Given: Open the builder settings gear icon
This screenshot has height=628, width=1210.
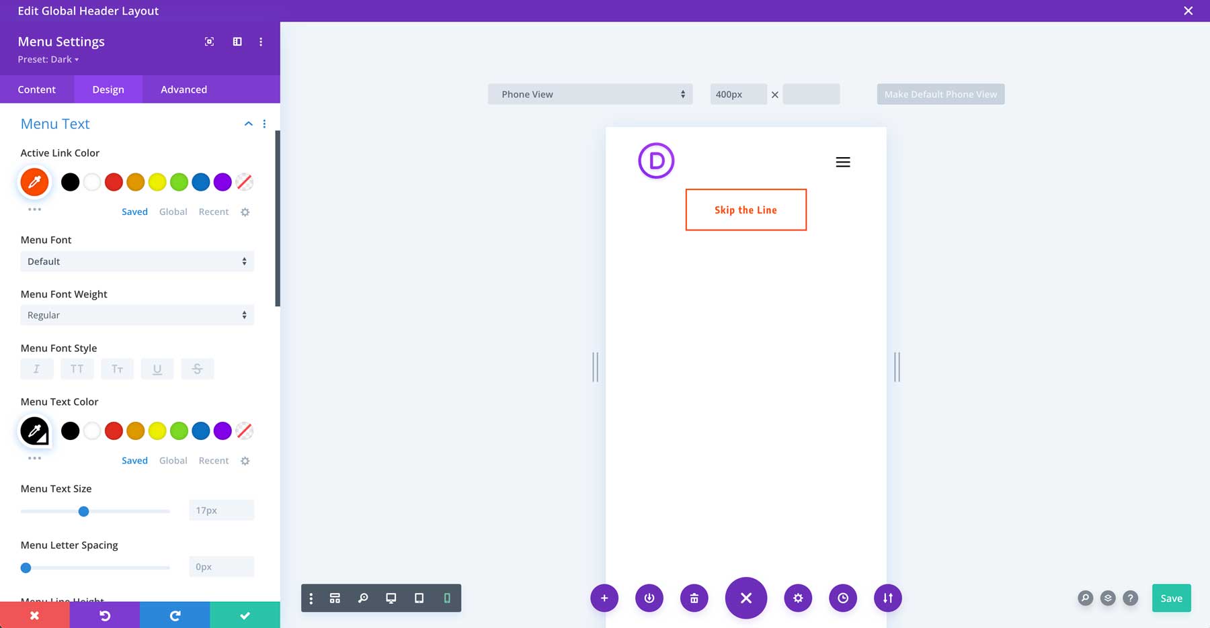Looking at the screenshot, I should click(798, 598).
